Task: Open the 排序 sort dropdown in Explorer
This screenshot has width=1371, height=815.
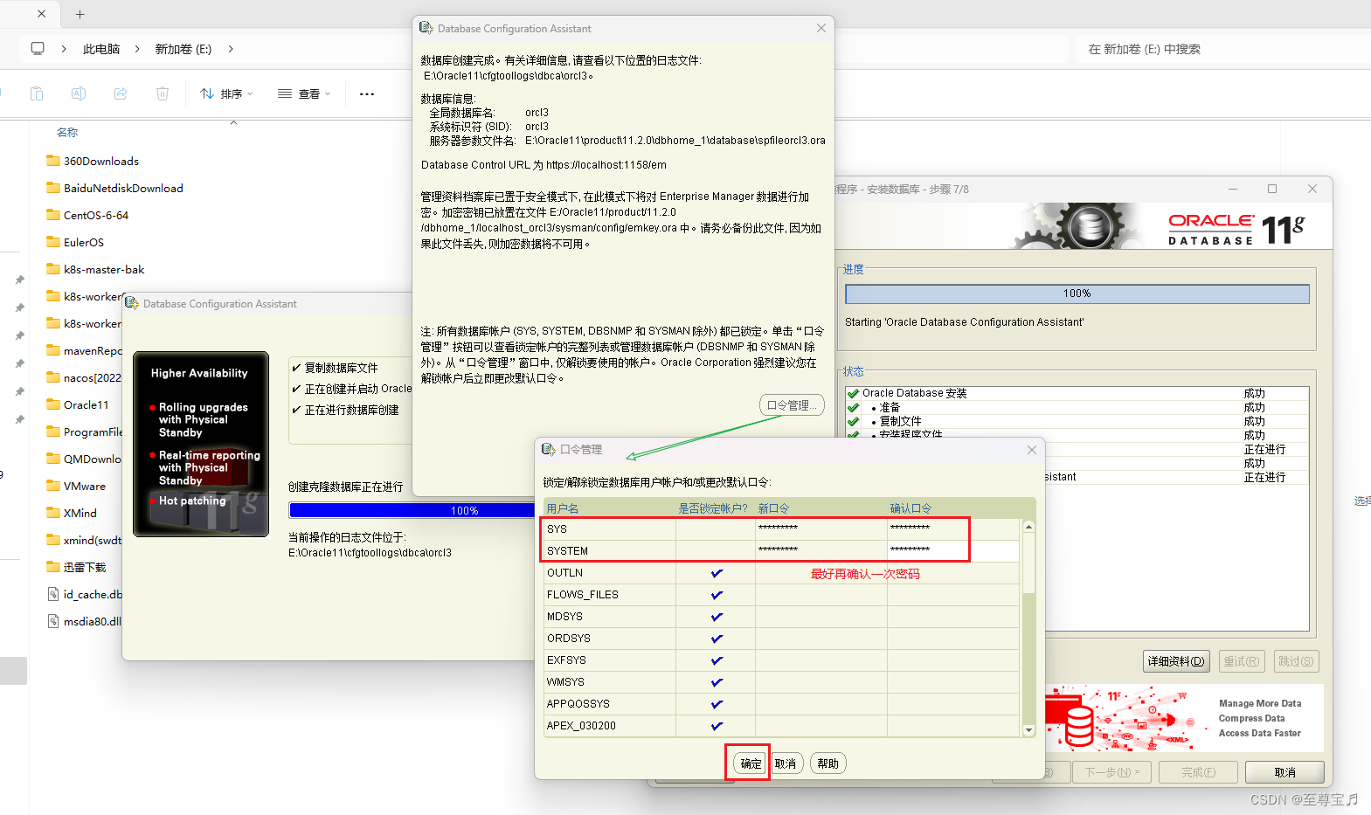Action: tap(226, 93)
